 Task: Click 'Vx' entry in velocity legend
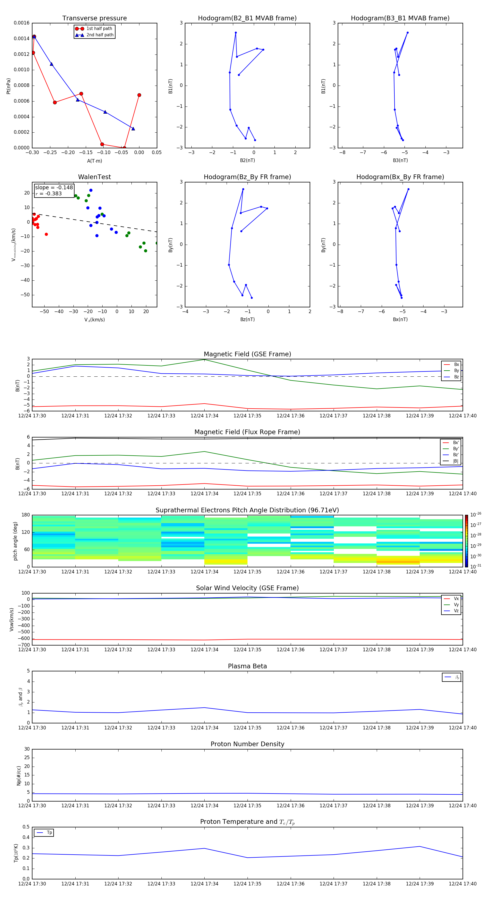pos(451,599)
